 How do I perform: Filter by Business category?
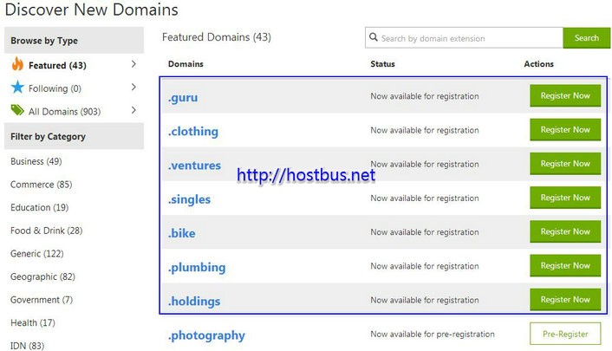(36, 161)
